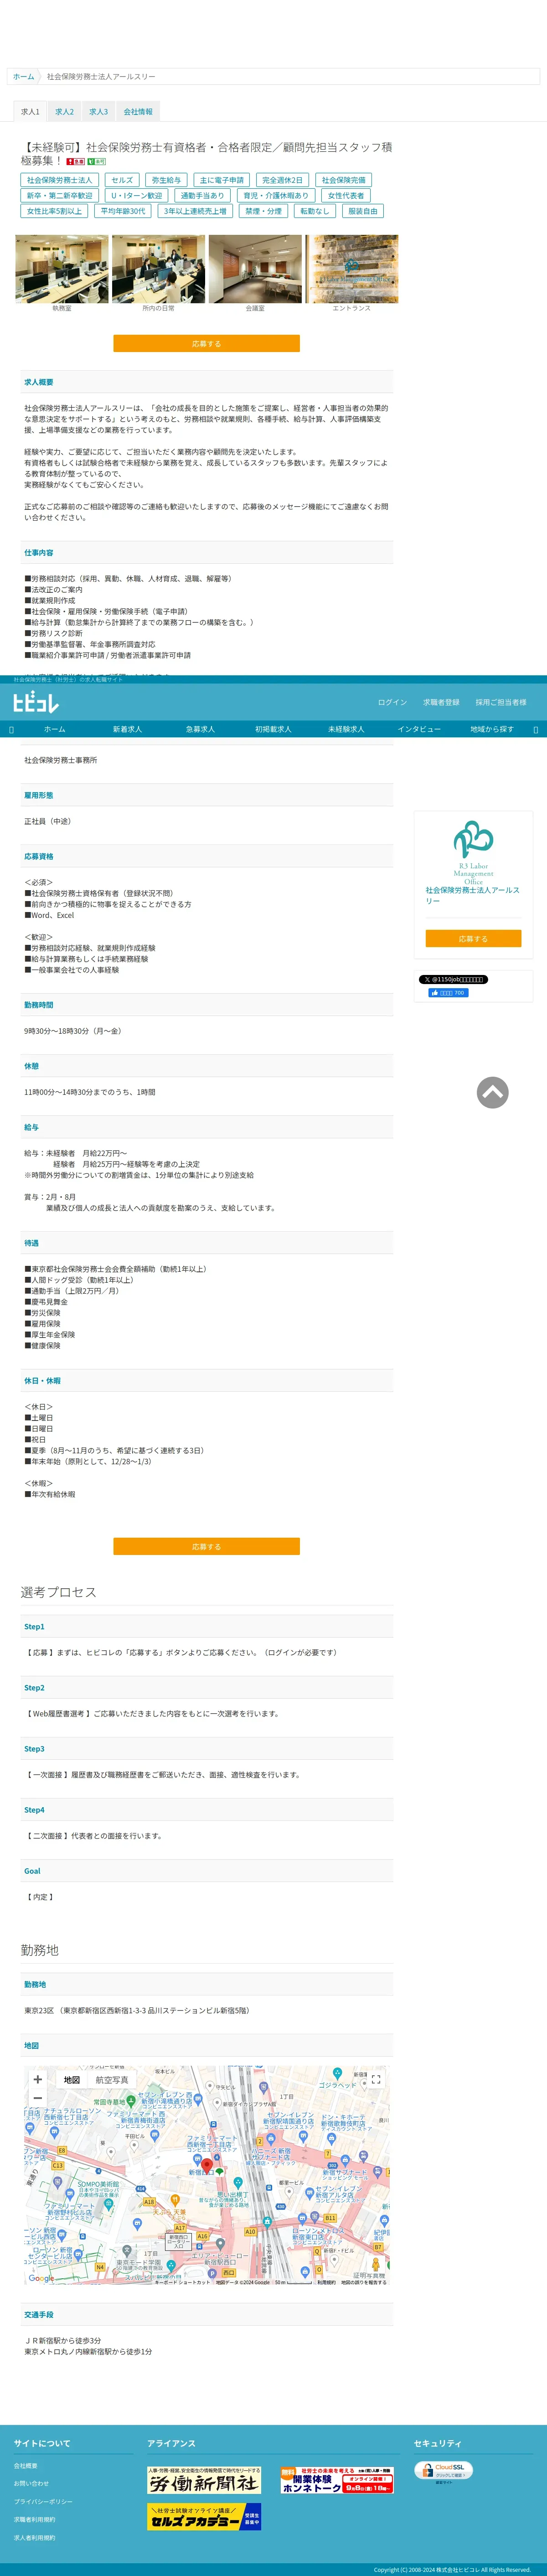Viewport: 547px width, 2576px height.
Task: Click 採用ご担当者様 link in header
Action: tap(501, 702)
